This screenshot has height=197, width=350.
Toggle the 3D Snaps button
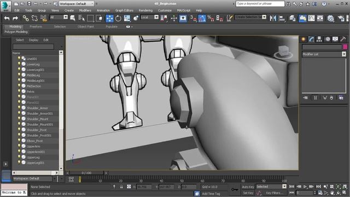click(x=193, y=18)
